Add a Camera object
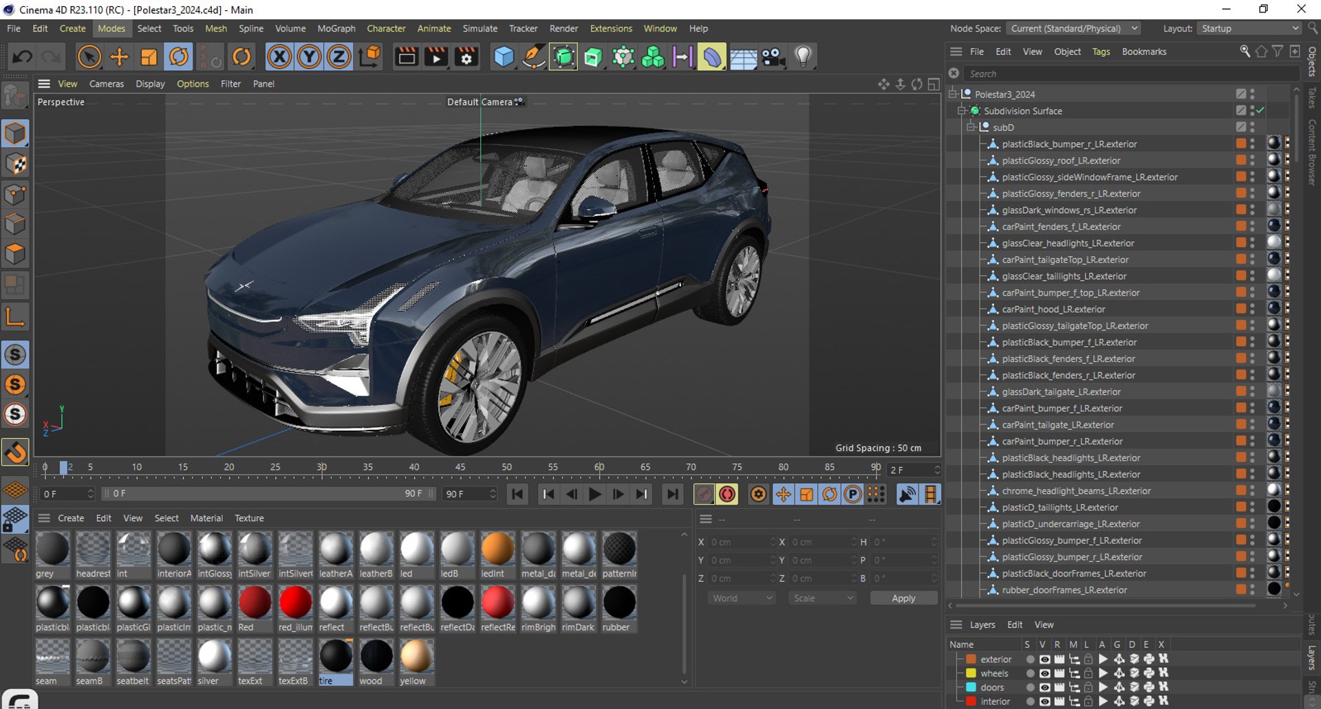The image size is (1321, 709). (773, 56)
